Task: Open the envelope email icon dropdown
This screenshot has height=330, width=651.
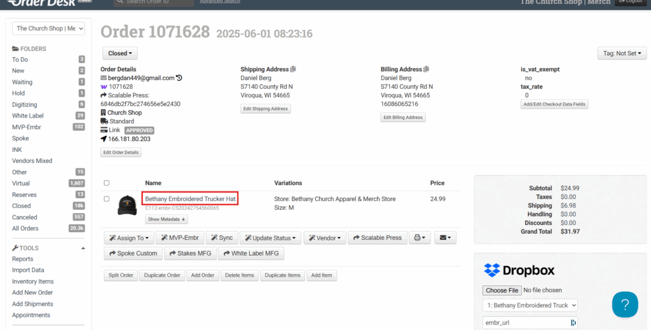Action: click(x=445, y=238)
